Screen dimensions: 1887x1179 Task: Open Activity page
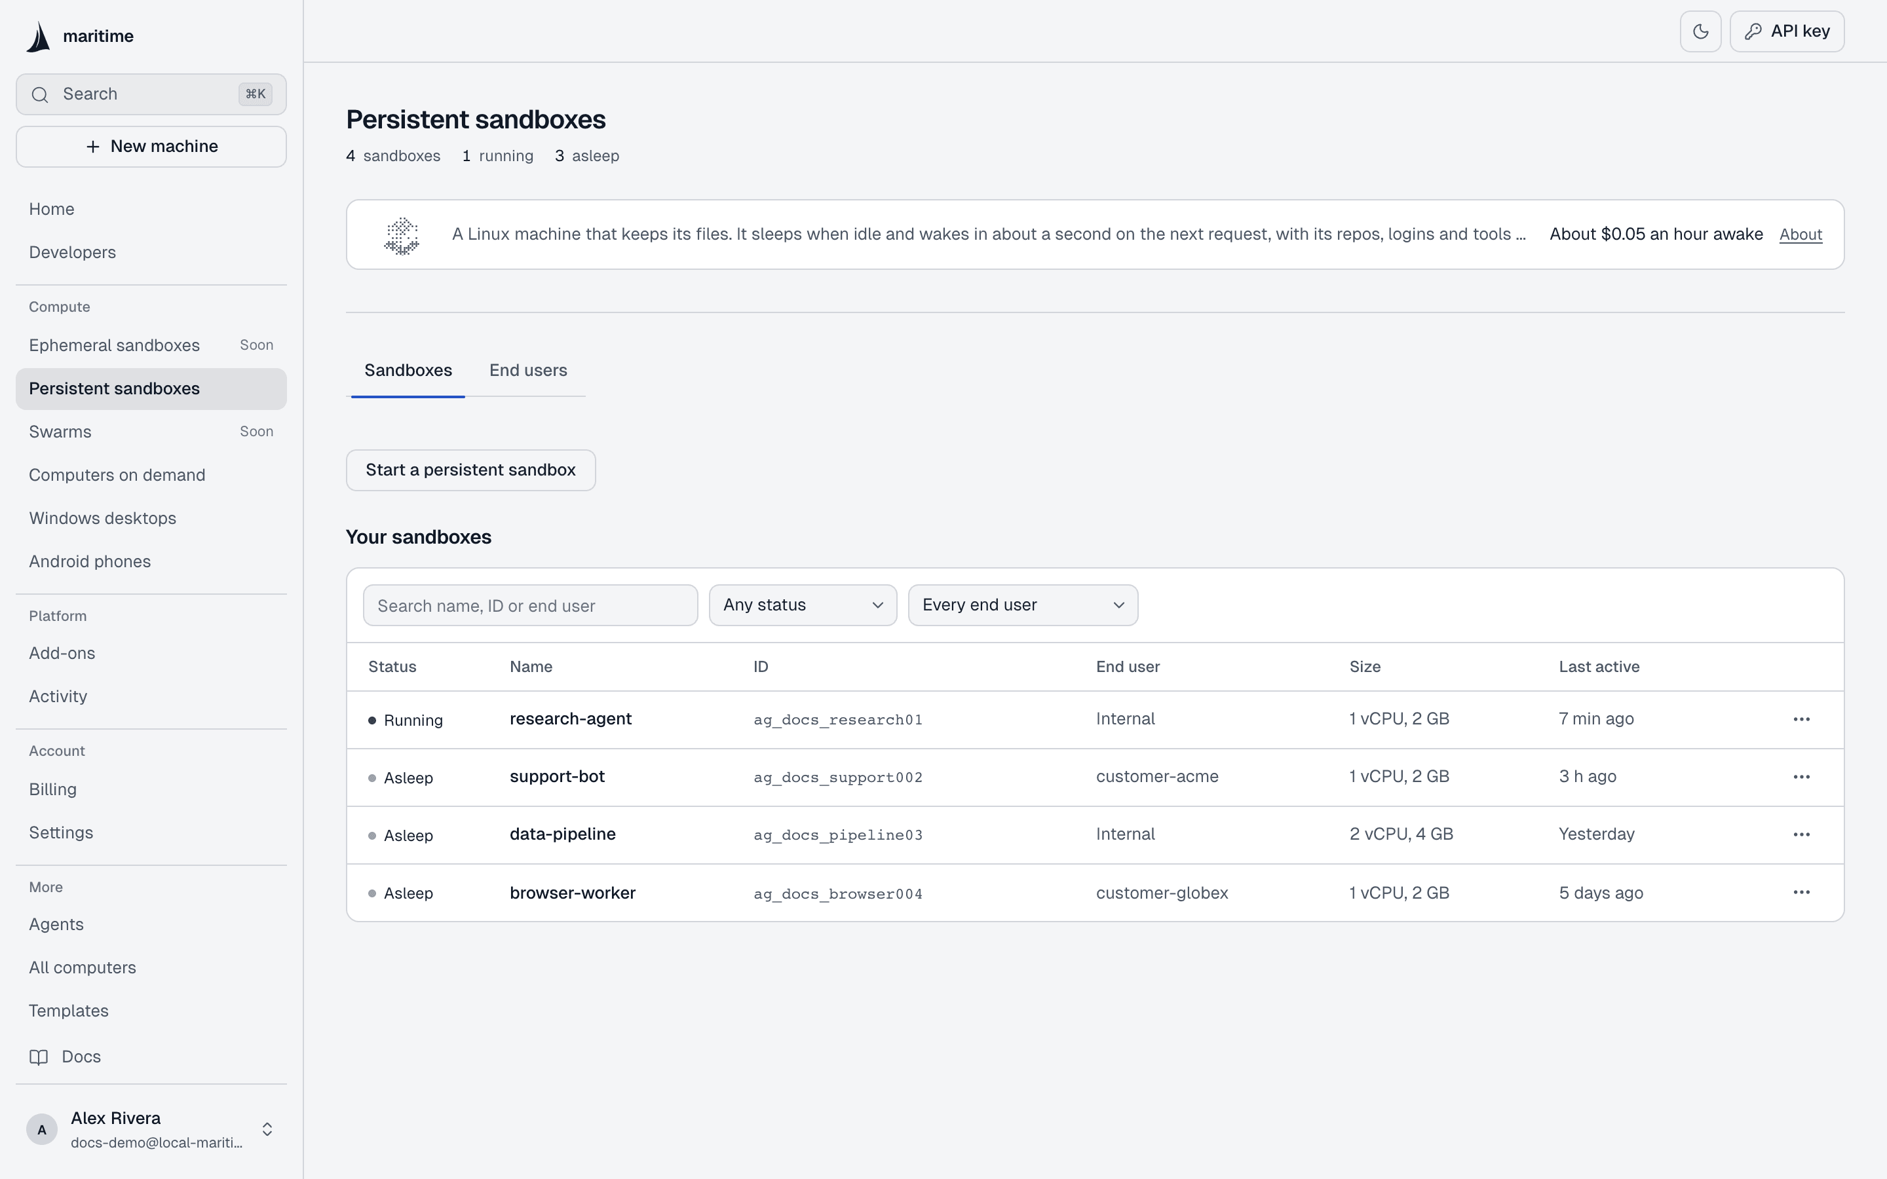pos(151,696)
